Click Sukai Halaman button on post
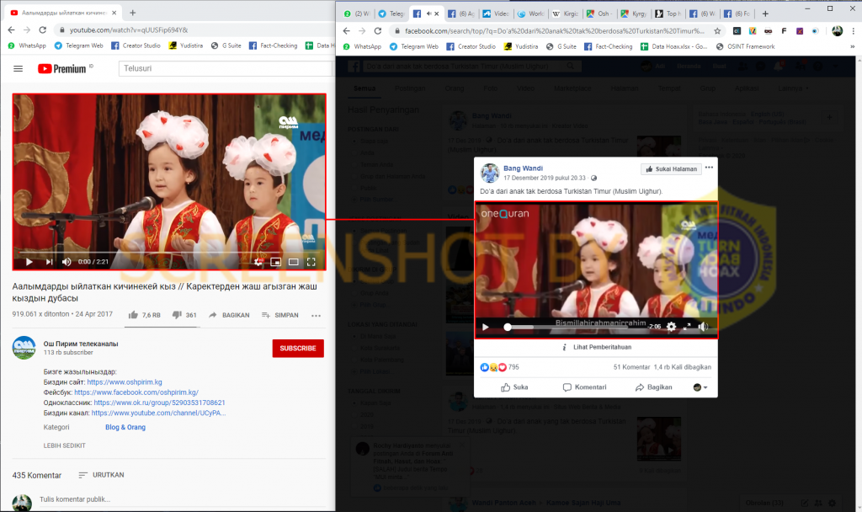This screenshot has width=862, height=512. pos(671,168)
